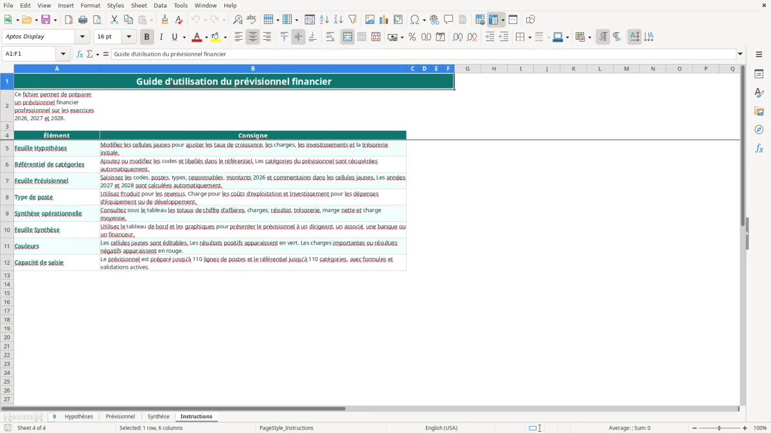The width and height of the screenshot is (771, 433).
Task: Switch to the Synthèse sheet tab
Action: click(x=159, y=416)
